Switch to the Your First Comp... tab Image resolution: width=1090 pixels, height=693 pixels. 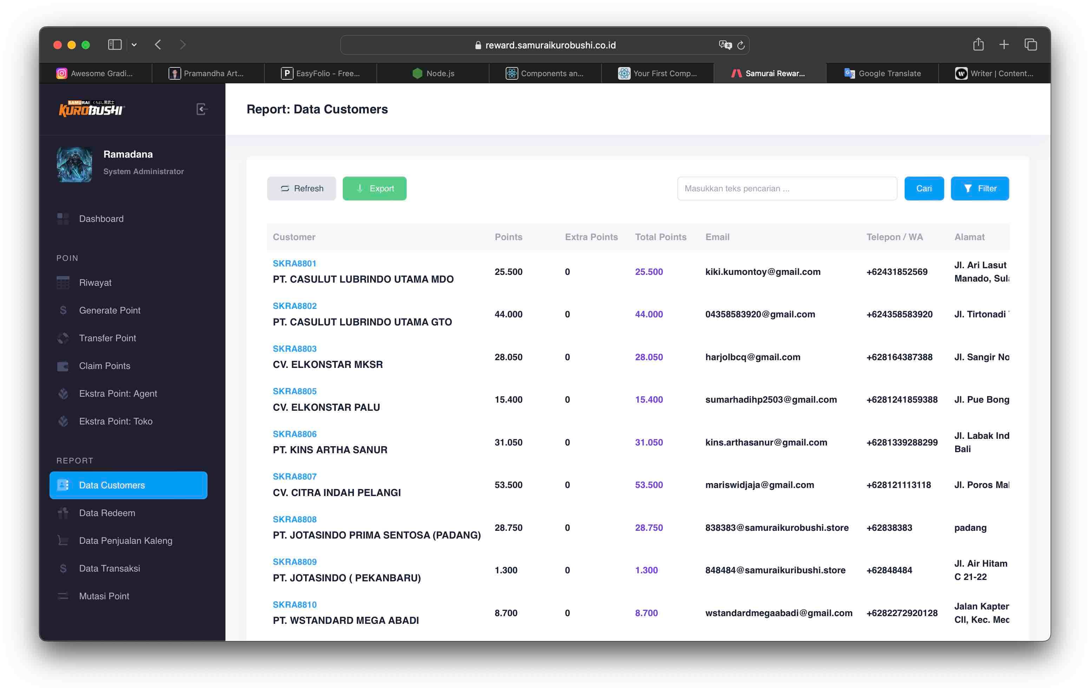[x=657, y=73]
